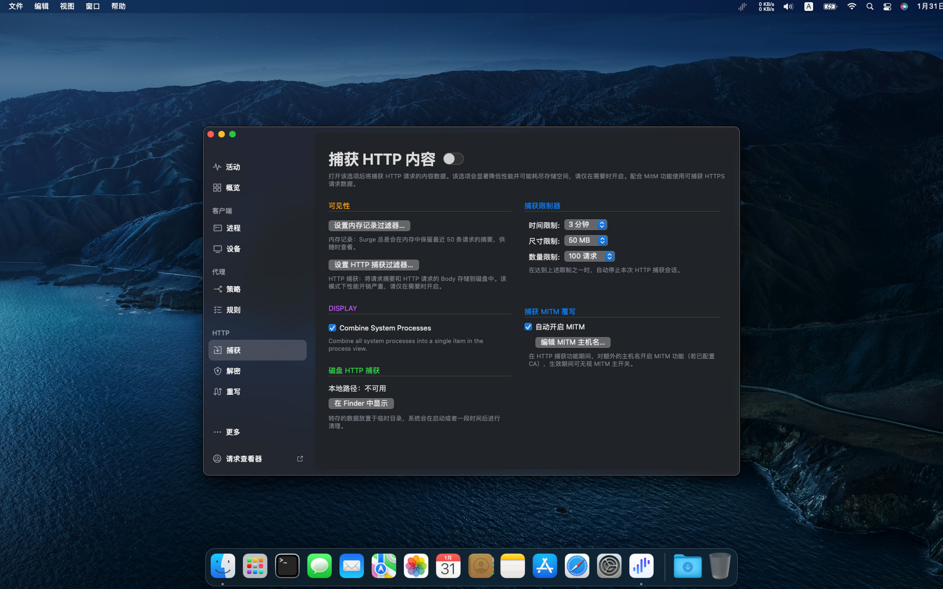Image resolution: width=943 pixels, height=589 pixels.
Task: Click the input source A icon
Action: pyautogui.click(x=809, y=7)
